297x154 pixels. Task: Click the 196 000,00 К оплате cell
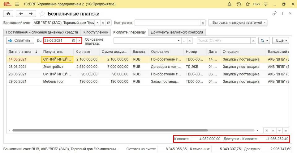87,82
